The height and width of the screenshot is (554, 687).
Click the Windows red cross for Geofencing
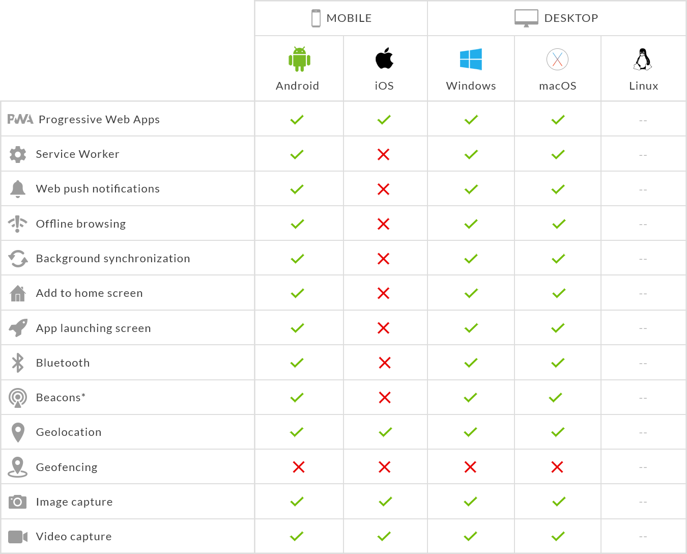470,467
